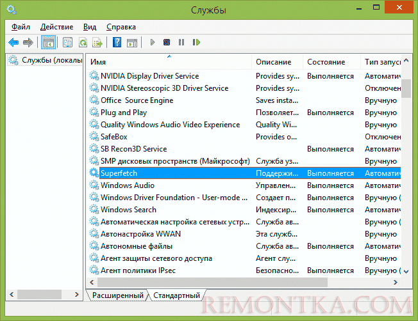Viewport: 418px width, 321px height.
Task: Start the service with the play icon
Action: (x=153, y=42)
